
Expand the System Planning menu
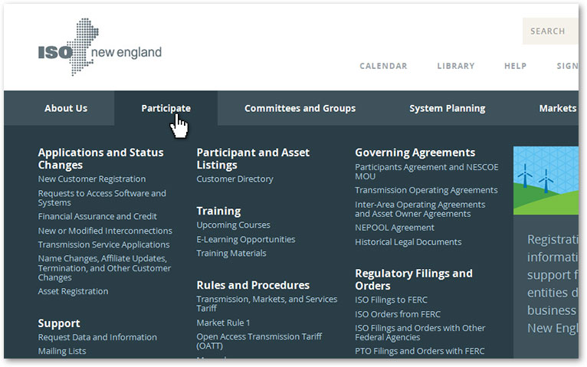point(447,108)
